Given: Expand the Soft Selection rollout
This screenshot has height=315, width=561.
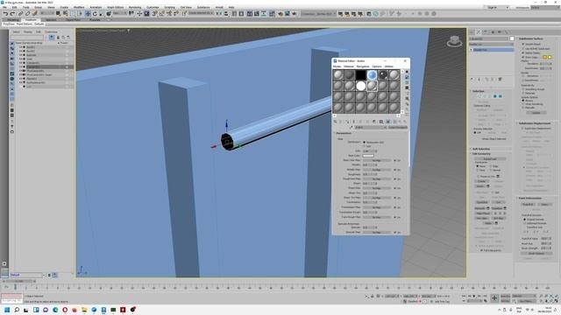Looking at the screenshot, I should (x=481, y=149).
